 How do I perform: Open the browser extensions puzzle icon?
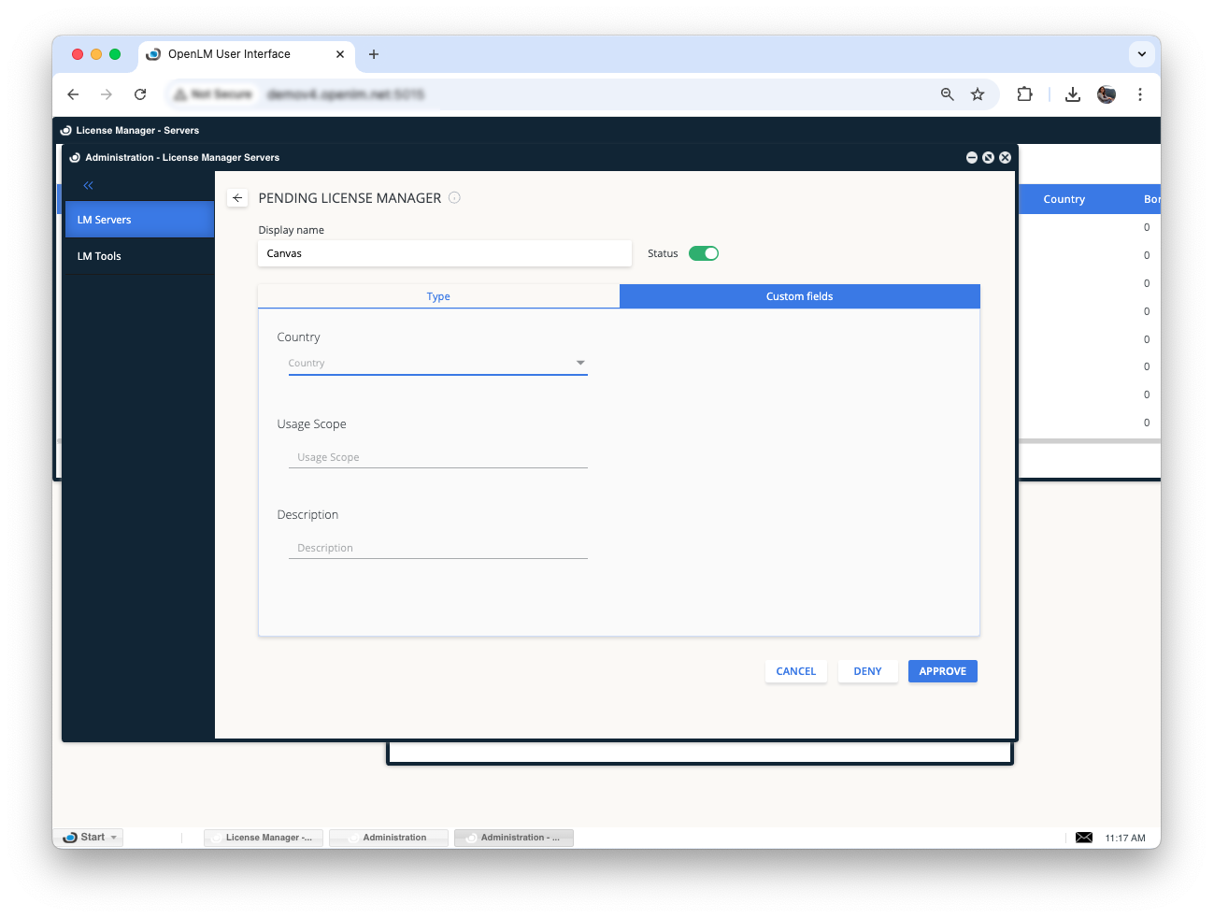pos(1024,94)
